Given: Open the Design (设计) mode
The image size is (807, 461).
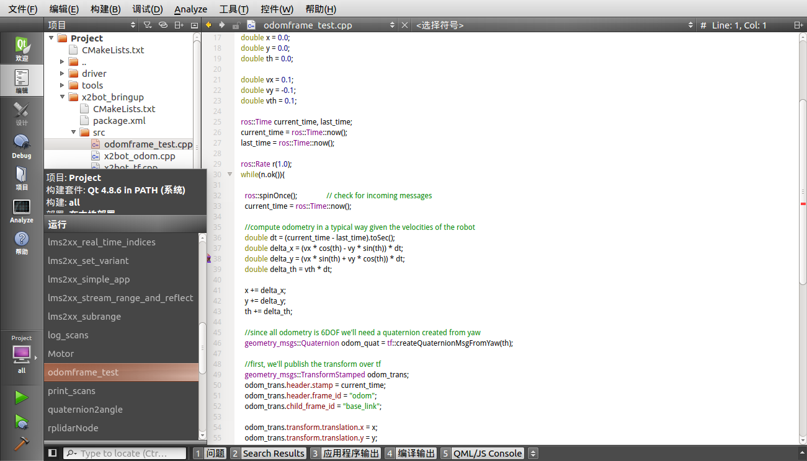Looking at the screenshot, I should [22, 113].
